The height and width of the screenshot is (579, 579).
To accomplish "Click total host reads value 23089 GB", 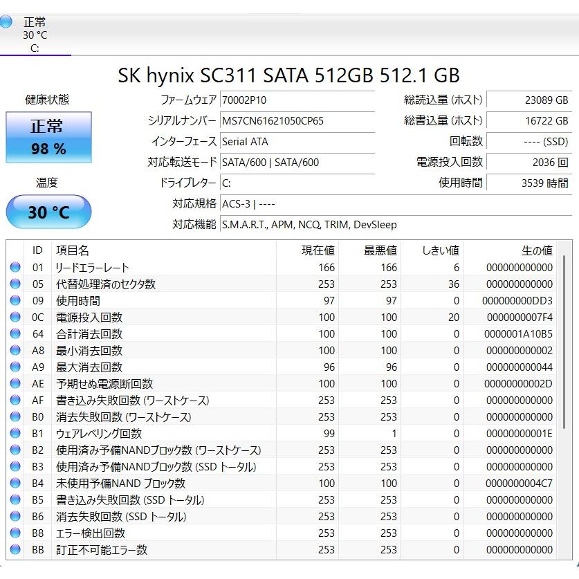I will click(x=529, y=100).
